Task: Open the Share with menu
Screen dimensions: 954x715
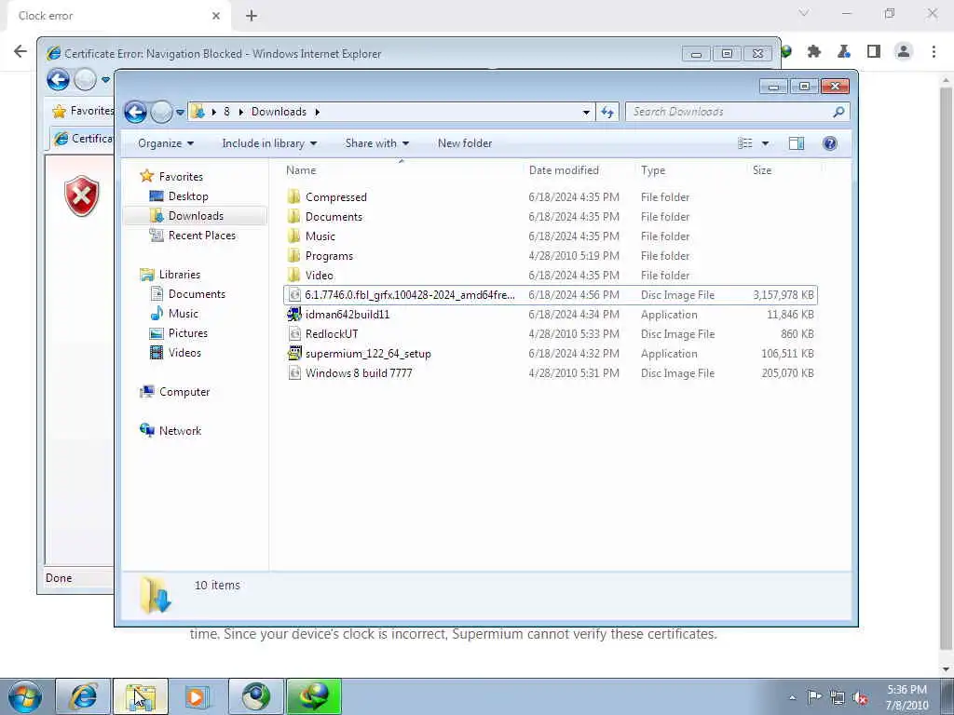Action: point(376,143)
